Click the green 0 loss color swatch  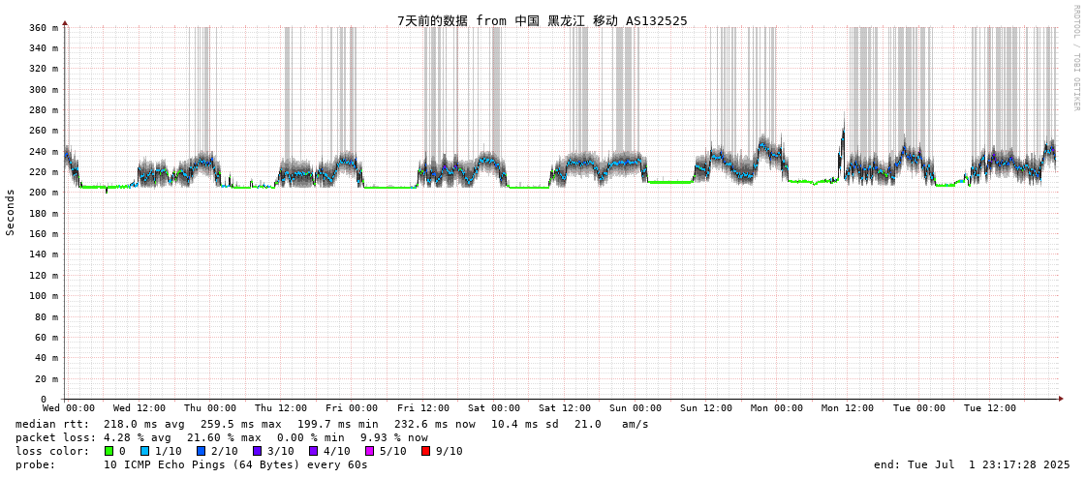point(109,451)
